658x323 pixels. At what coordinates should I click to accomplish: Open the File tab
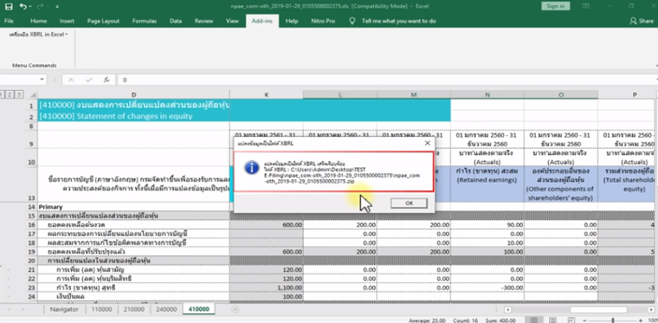[x=9, y=21]
